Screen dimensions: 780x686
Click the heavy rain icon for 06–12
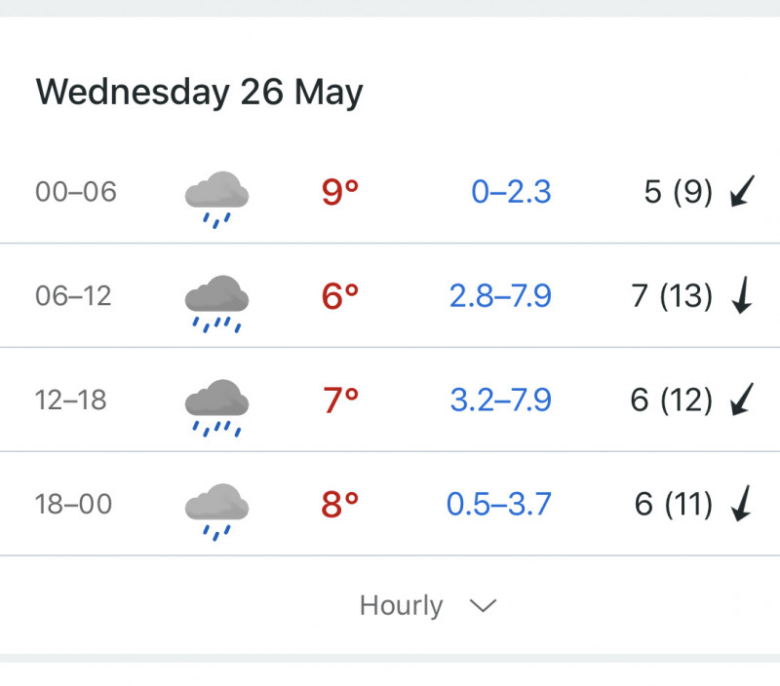[x=216, y=304]
